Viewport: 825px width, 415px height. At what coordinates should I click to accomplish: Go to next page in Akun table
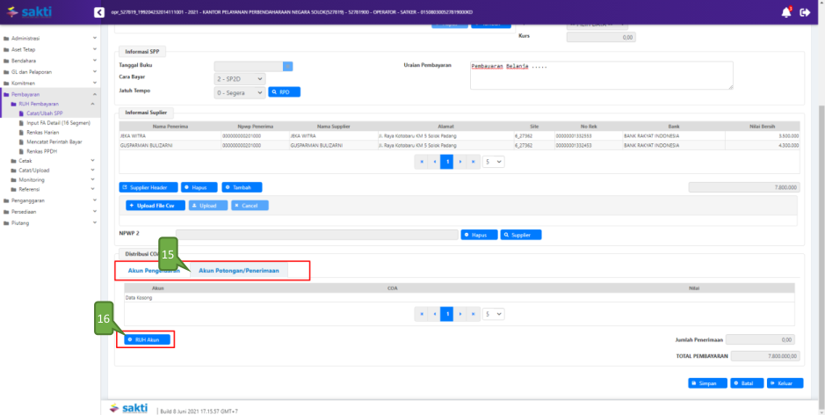460,314
